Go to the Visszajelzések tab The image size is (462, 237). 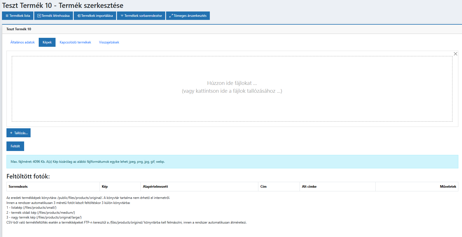point(109,42)
